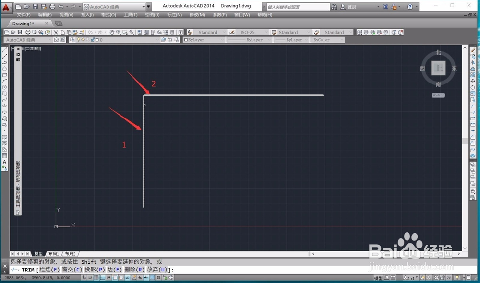Click the ViewCube 上 top face
The image size is (480, 283).
click(x=438, y=68)
